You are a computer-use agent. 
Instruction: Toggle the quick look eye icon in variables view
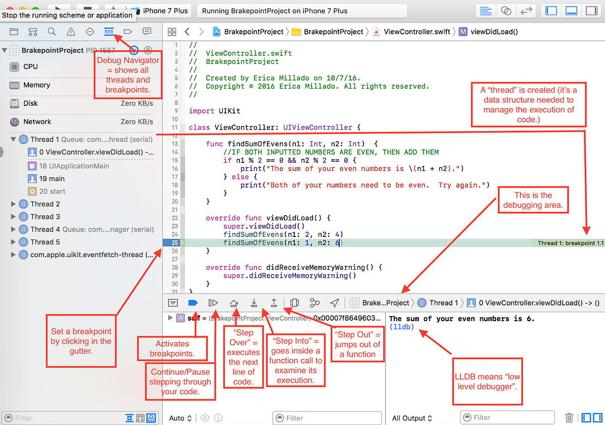205,418
